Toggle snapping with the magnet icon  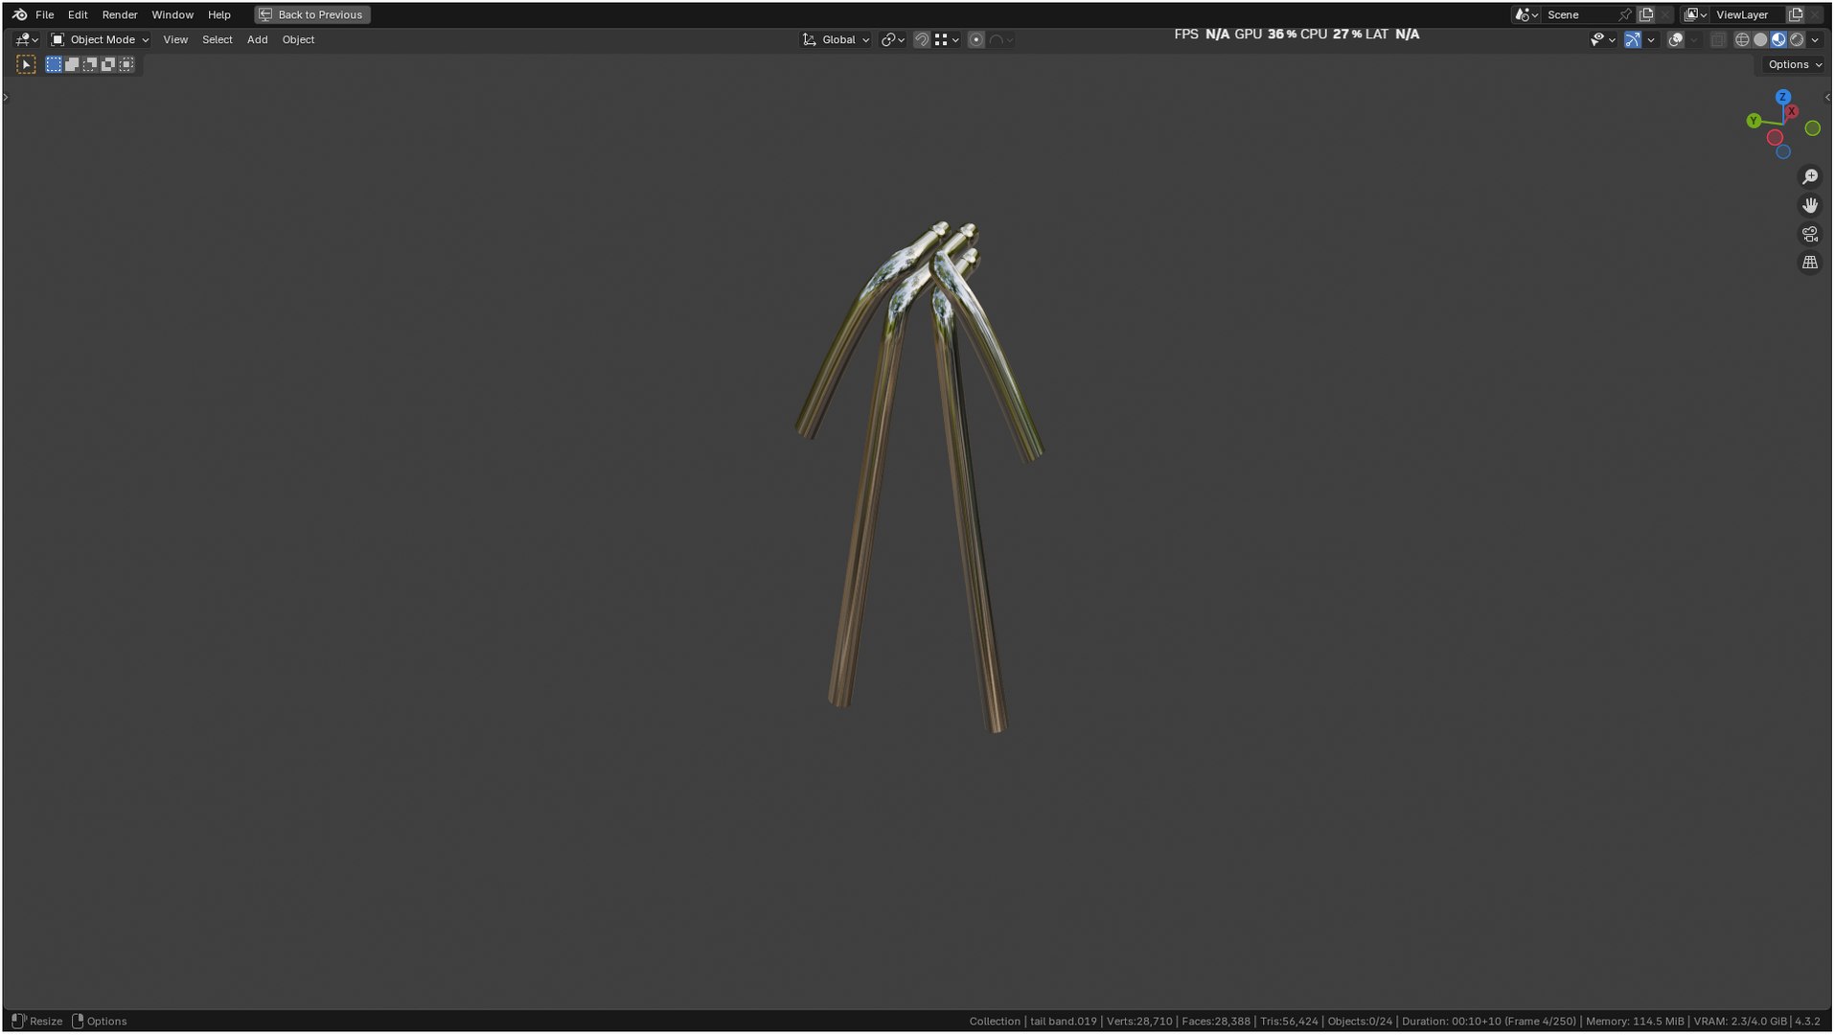pyautogui.click(x=921, y=39)
